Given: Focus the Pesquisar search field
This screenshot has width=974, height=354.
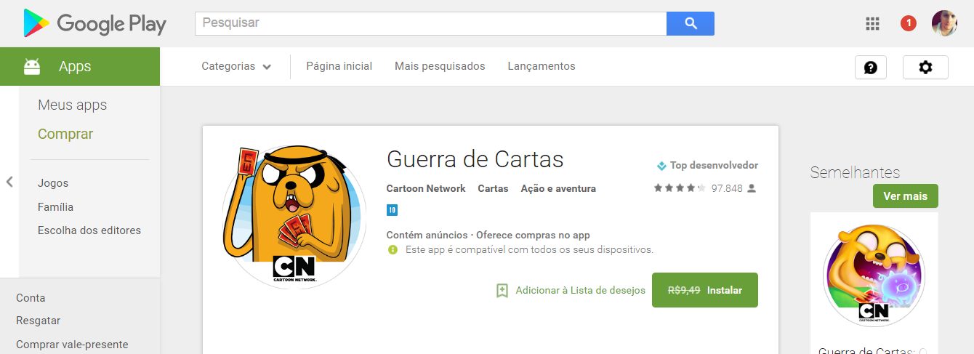Looking at the screenshot, I should (x=430, y=23).
